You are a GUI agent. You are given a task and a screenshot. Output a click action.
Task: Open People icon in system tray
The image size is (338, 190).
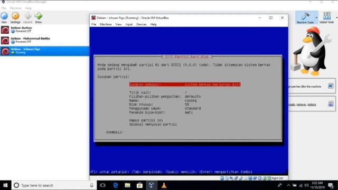pyautogui.click(x=280, y=185)
